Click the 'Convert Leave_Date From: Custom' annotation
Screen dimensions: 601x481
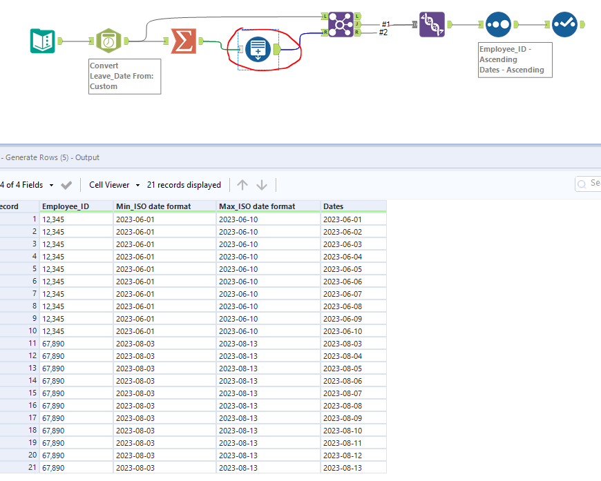point(124,77)
